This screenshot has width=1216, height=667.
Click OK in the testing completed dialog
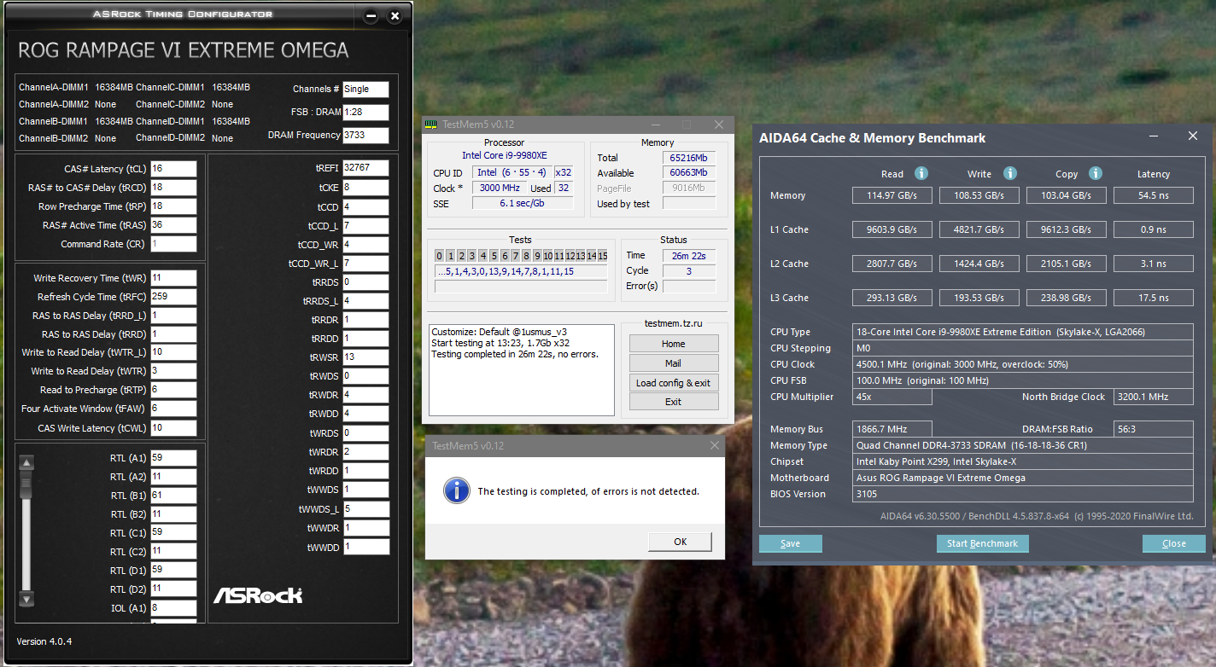[x=680, y=542]
